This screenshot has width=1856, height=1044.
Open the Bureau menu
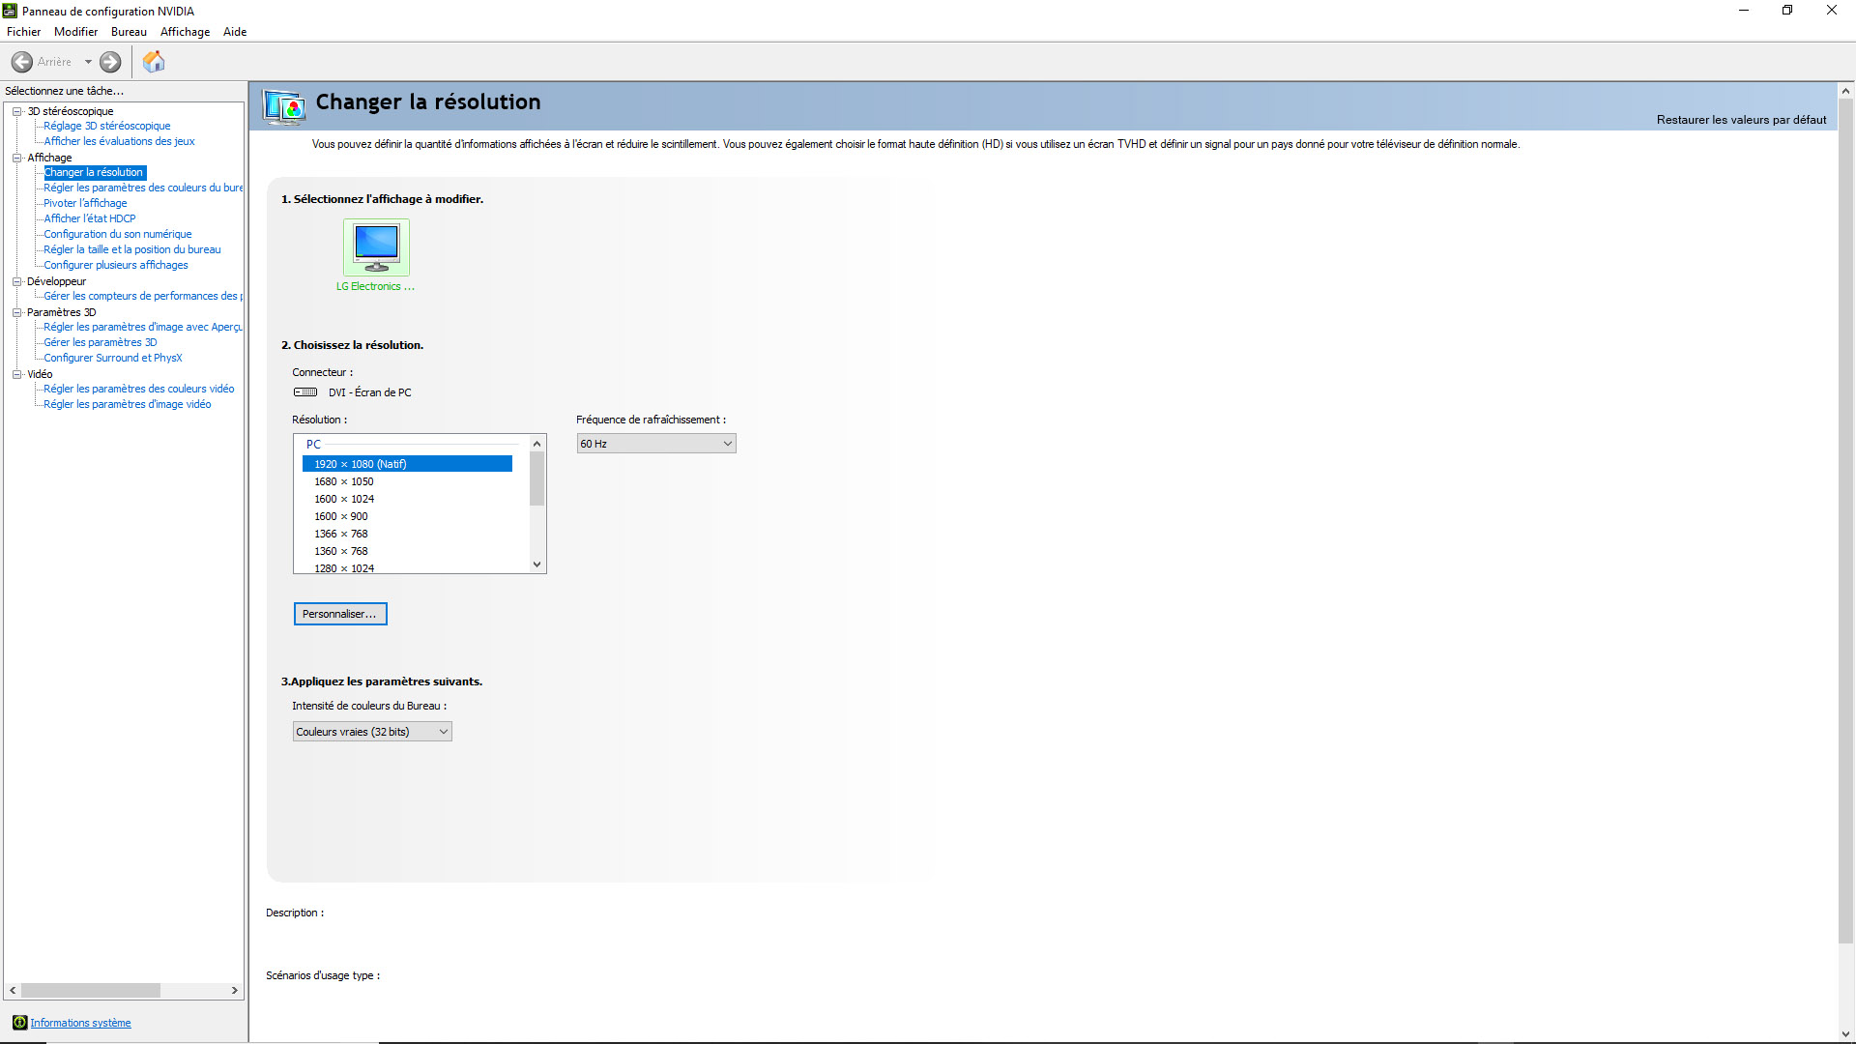tap(129, 32)
